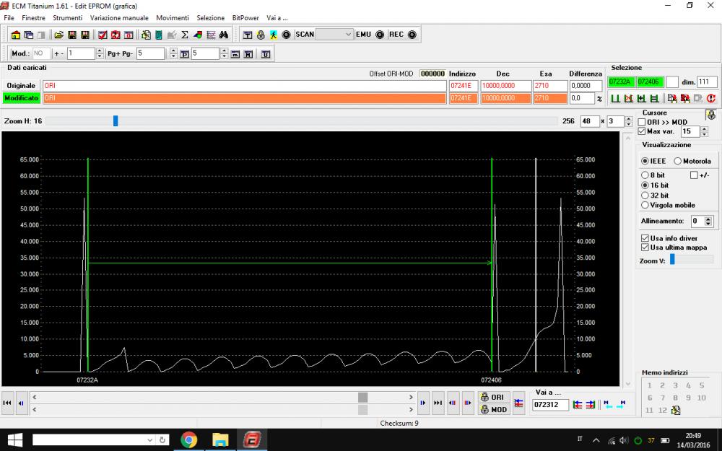722x451 pixels.
Task: Enable the ORI >> MOD checkbox
Action: (x=642, y=122)
